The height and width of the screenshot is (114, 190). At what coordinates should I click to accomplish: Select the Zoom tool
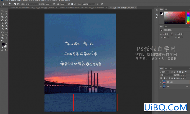6,38
